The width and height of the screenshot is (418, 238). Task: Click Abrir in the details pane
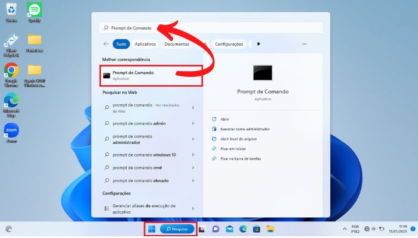(225, 119)
